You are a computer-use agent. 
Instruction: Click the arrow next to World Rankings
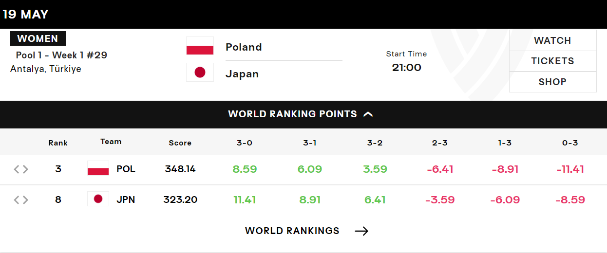[361, 231]
